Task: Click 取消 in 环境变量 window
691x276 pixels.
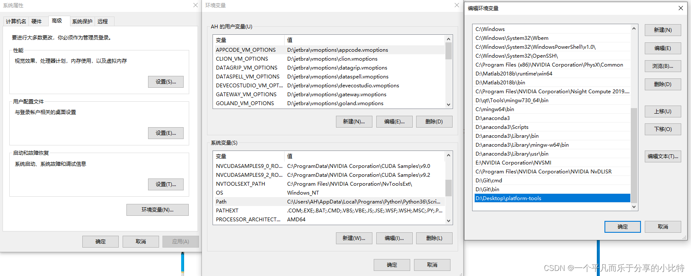Action: pos(432,265)
